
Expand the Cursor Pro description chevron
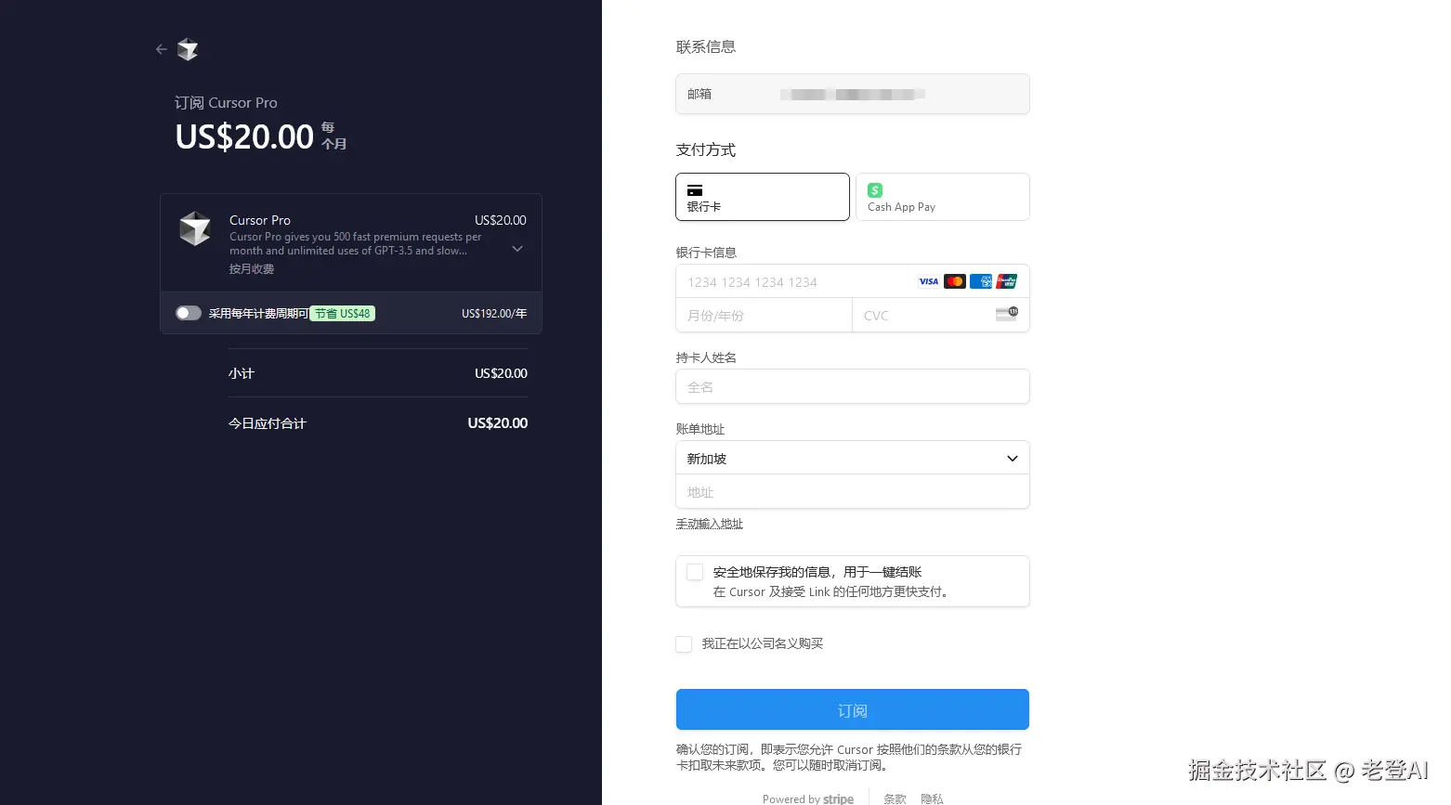517,249
